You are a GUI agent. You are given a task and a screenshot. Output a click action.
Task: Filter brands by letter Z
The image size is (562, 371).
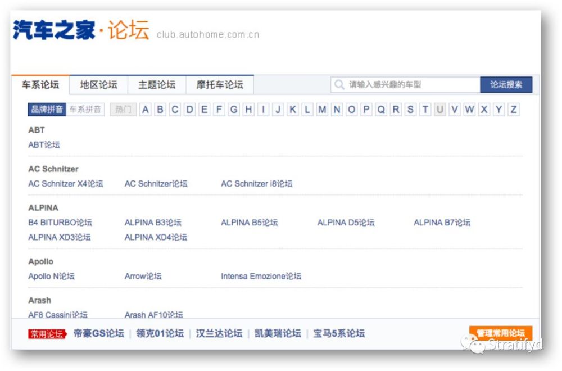tap(514, 109)
